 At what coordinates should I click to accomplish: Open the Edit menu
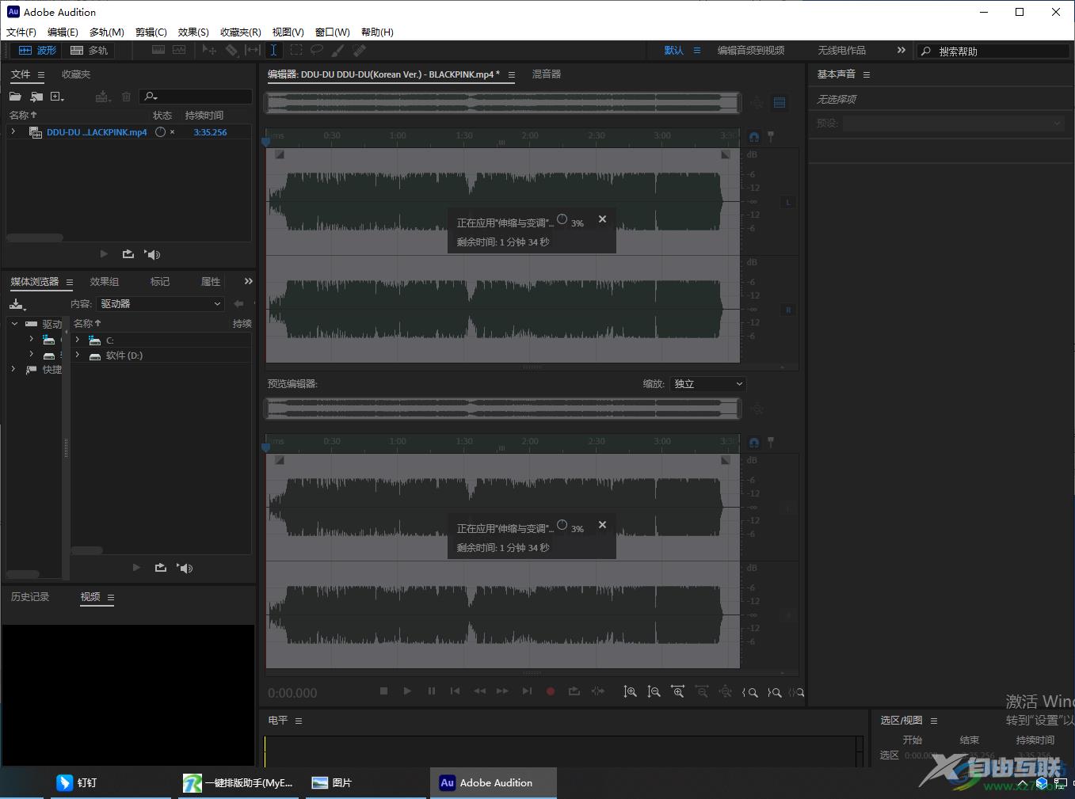tap(63, 32)
